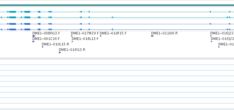This screenshot has height=110, width=234.
Task: Click the small arrow glyph under DME1-019F15.F
Action: pos(100,36)
